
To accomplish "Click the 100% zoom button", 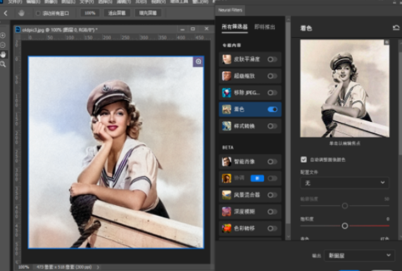I will [x=90, y=13].
